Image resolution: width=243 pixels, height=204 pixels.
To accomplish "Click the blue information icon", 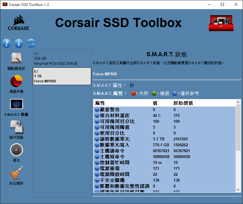I will [x=19, y=43].
